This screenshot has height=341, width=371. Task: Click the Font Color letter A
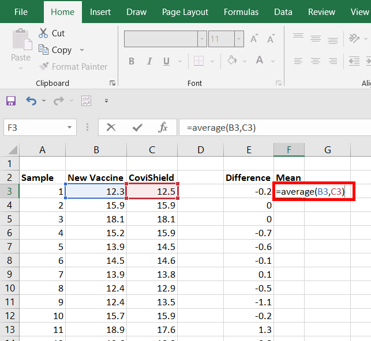(x=258, y=60)
